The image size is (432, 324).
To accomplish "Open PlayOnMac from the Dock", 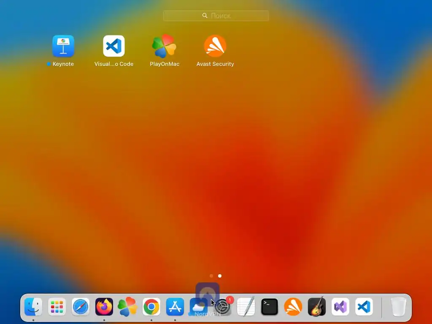I will 127,307.
